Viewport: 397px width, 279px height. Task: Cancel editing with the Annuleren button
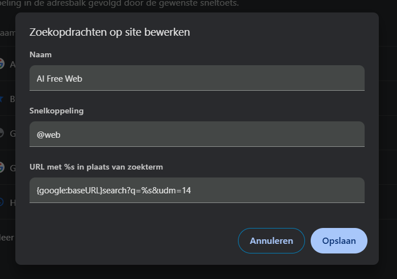[271, 241]
